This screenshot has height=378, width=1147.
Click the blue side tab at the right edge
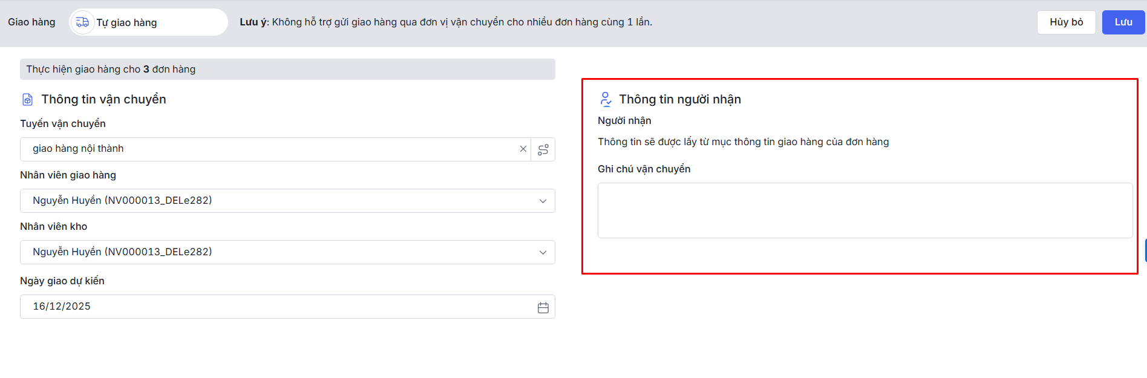click(x=1145, y=250)
